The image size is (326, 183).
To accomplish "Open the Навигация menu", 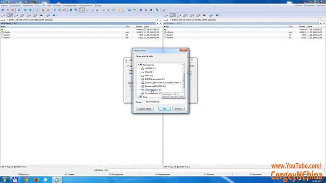I will coord(28,6).
